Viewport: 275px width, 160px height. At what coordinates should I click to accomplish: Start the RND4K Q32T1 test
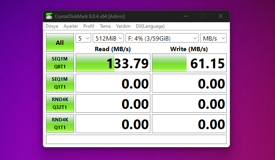pos(60,103)
